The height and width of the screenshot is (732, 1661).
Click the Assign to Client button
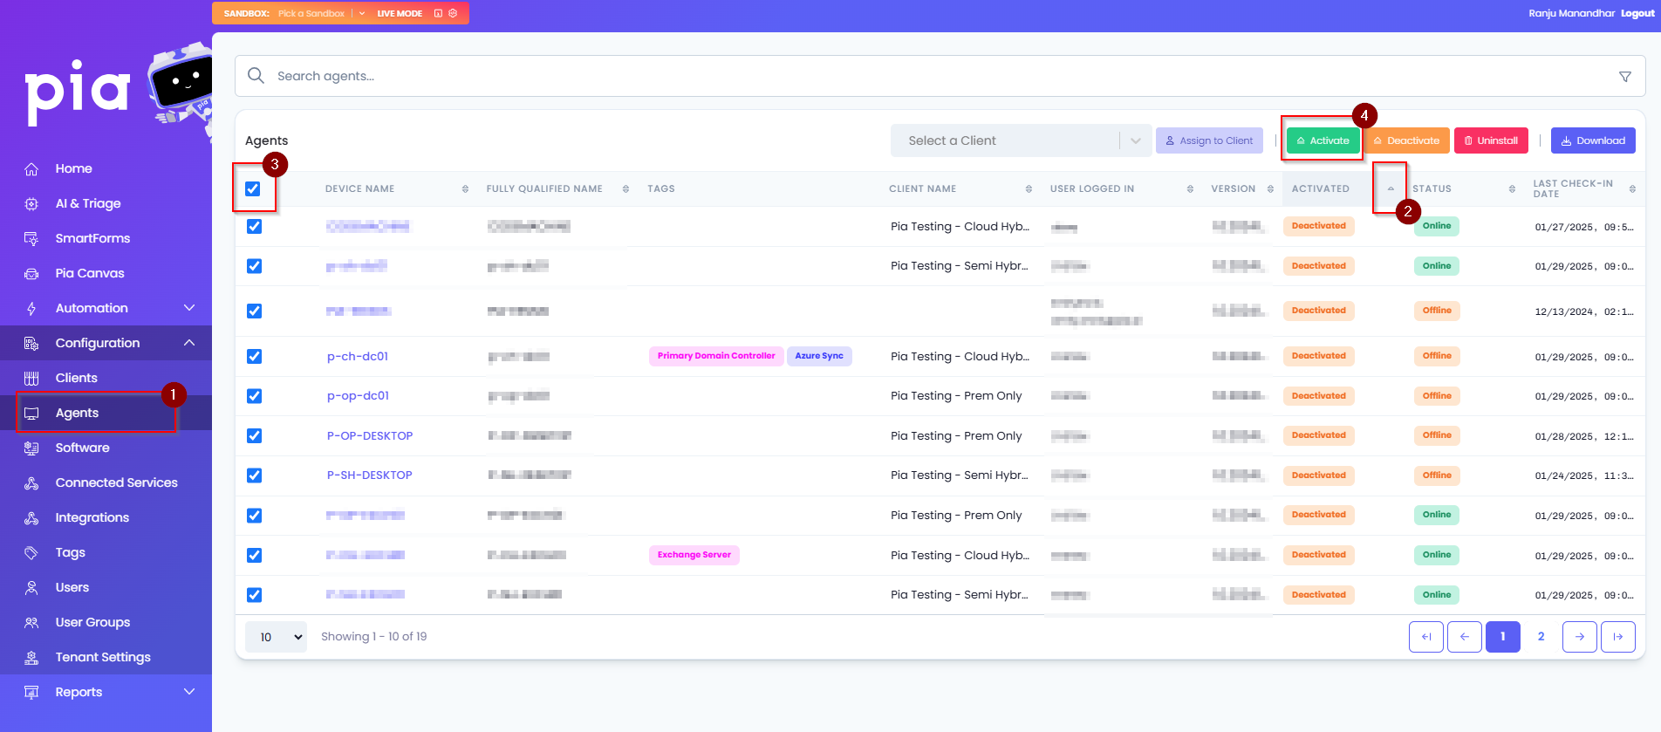pos(1209,140)
